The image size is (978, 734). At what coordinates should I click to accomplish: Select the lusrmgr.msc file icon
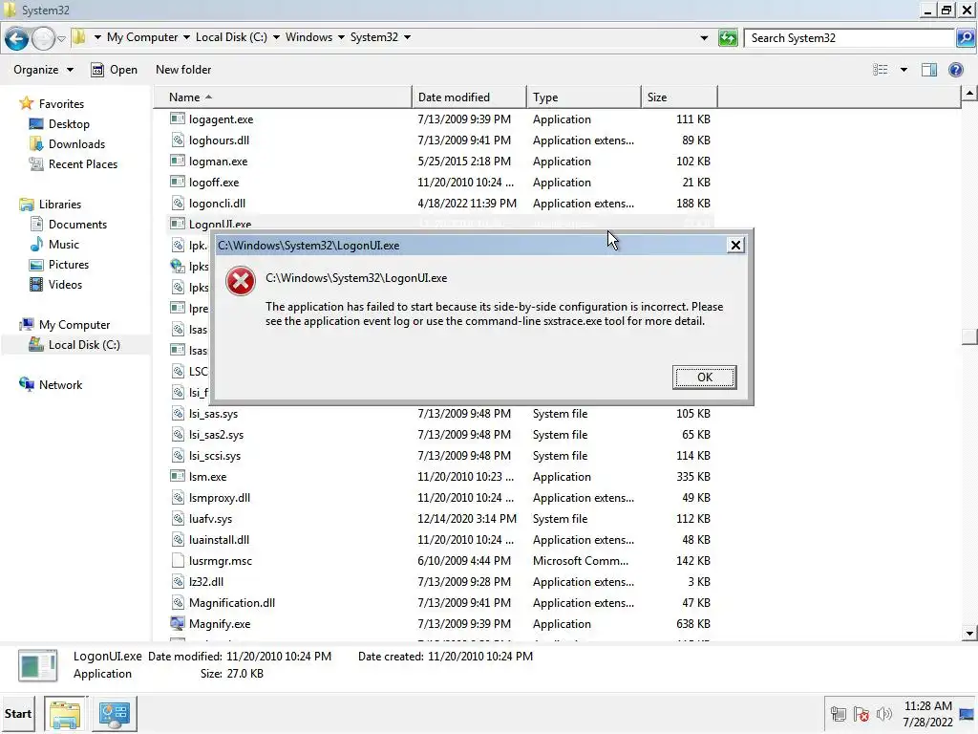tap(177, 560)
